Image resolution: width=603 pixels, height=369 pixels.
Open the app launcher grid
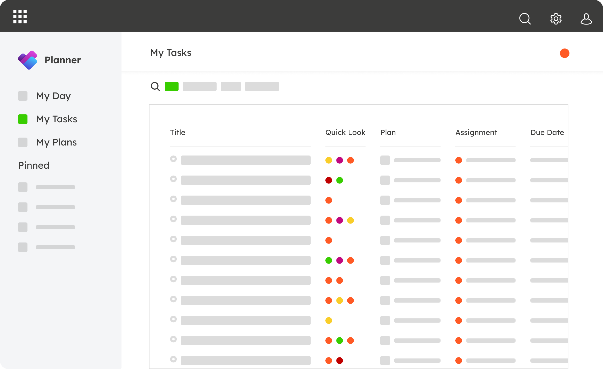[20, 17]
